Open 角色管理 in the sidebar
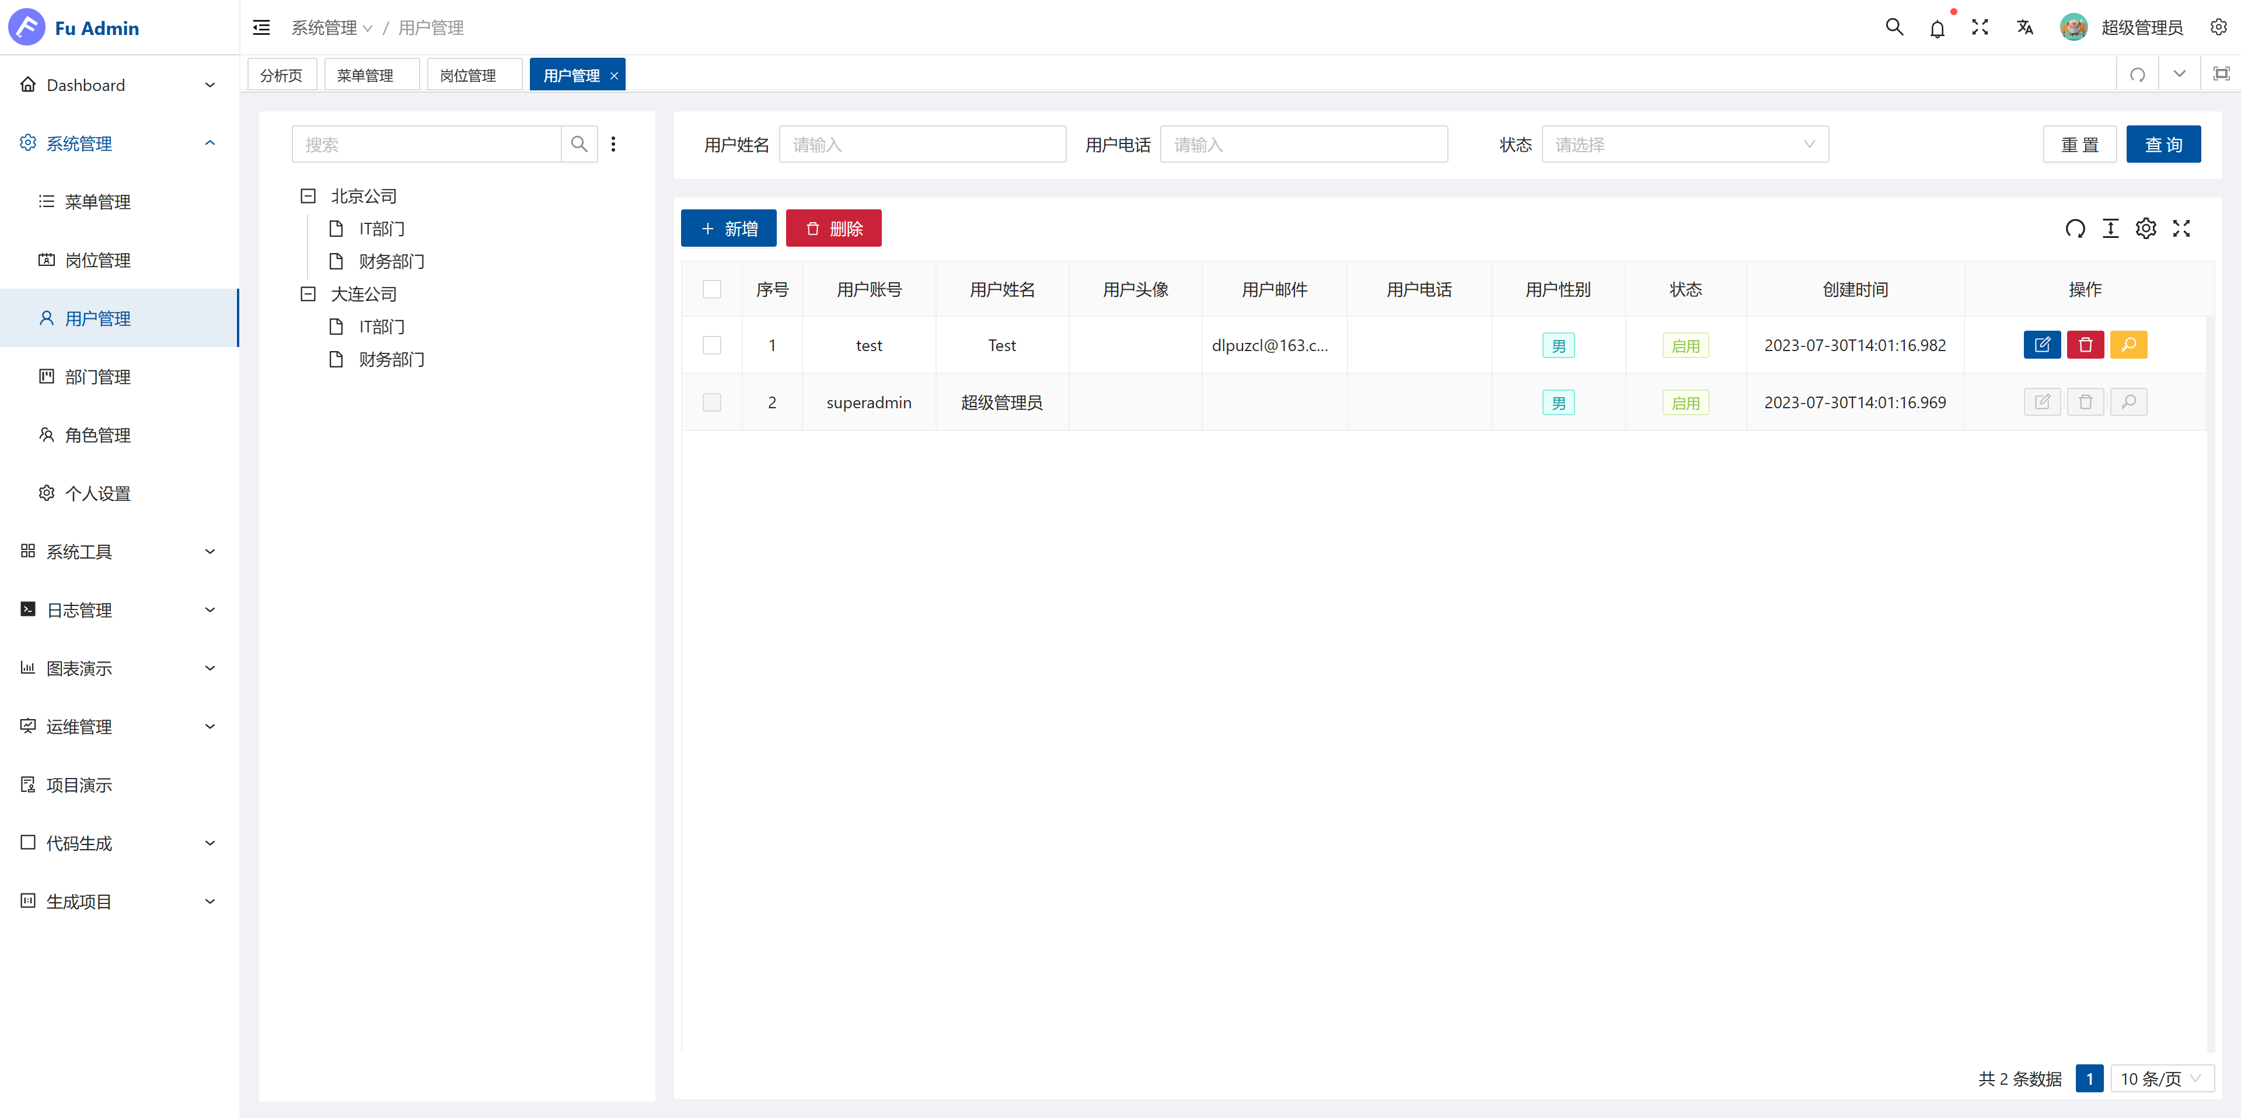This screenshot has width=2241, height=1118. pyautogui.click(x=97, y=434)
